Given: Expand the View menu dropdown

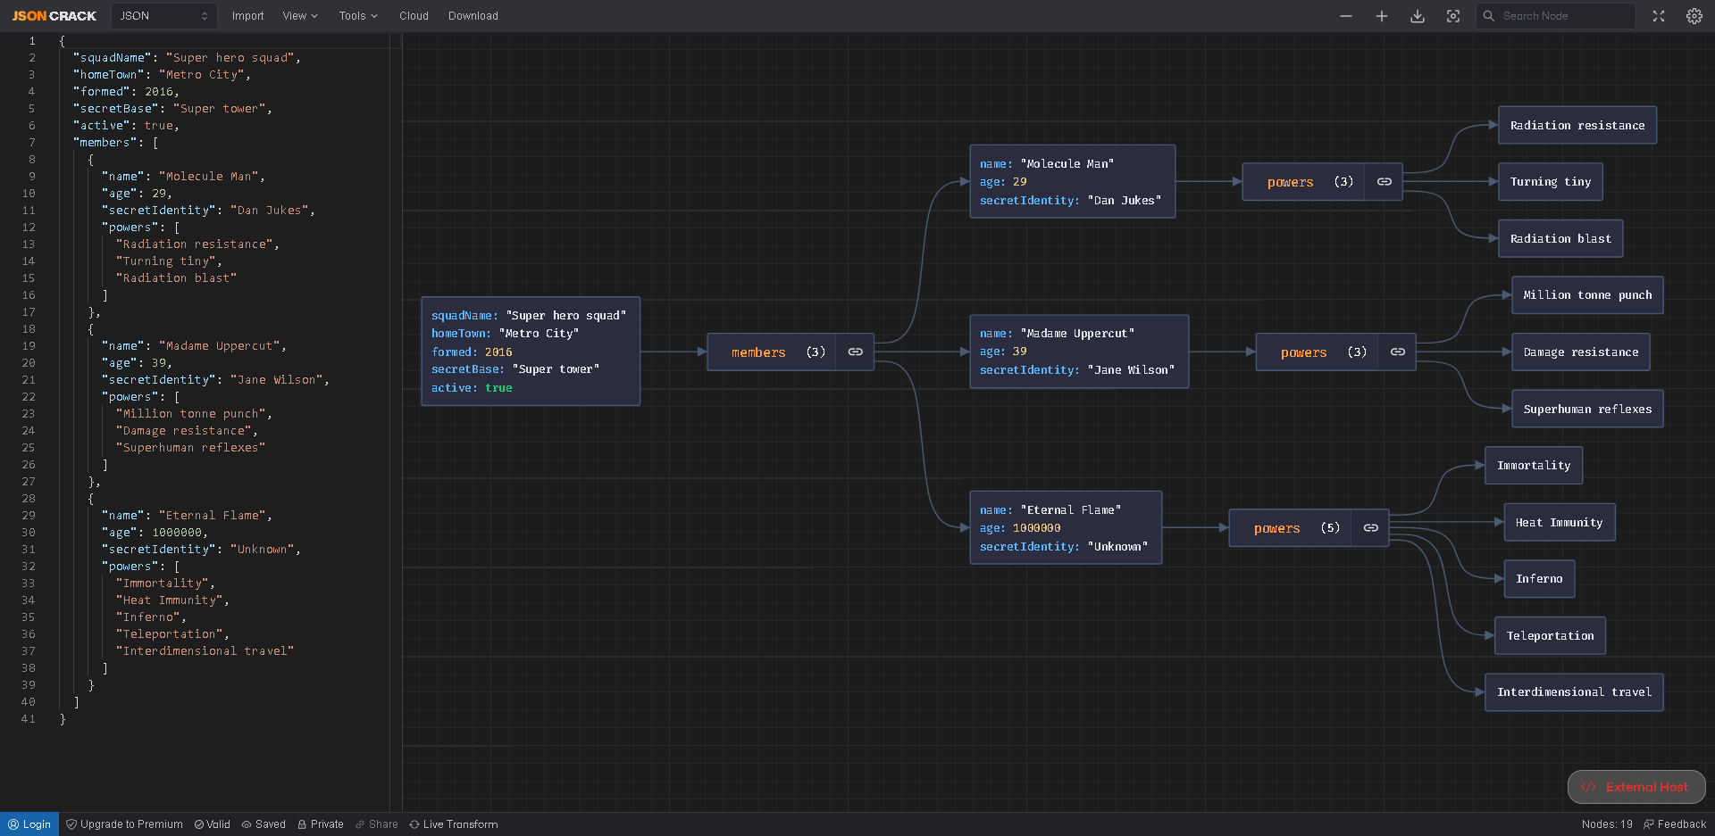Looking at the screenshot, I should [300, 16].
